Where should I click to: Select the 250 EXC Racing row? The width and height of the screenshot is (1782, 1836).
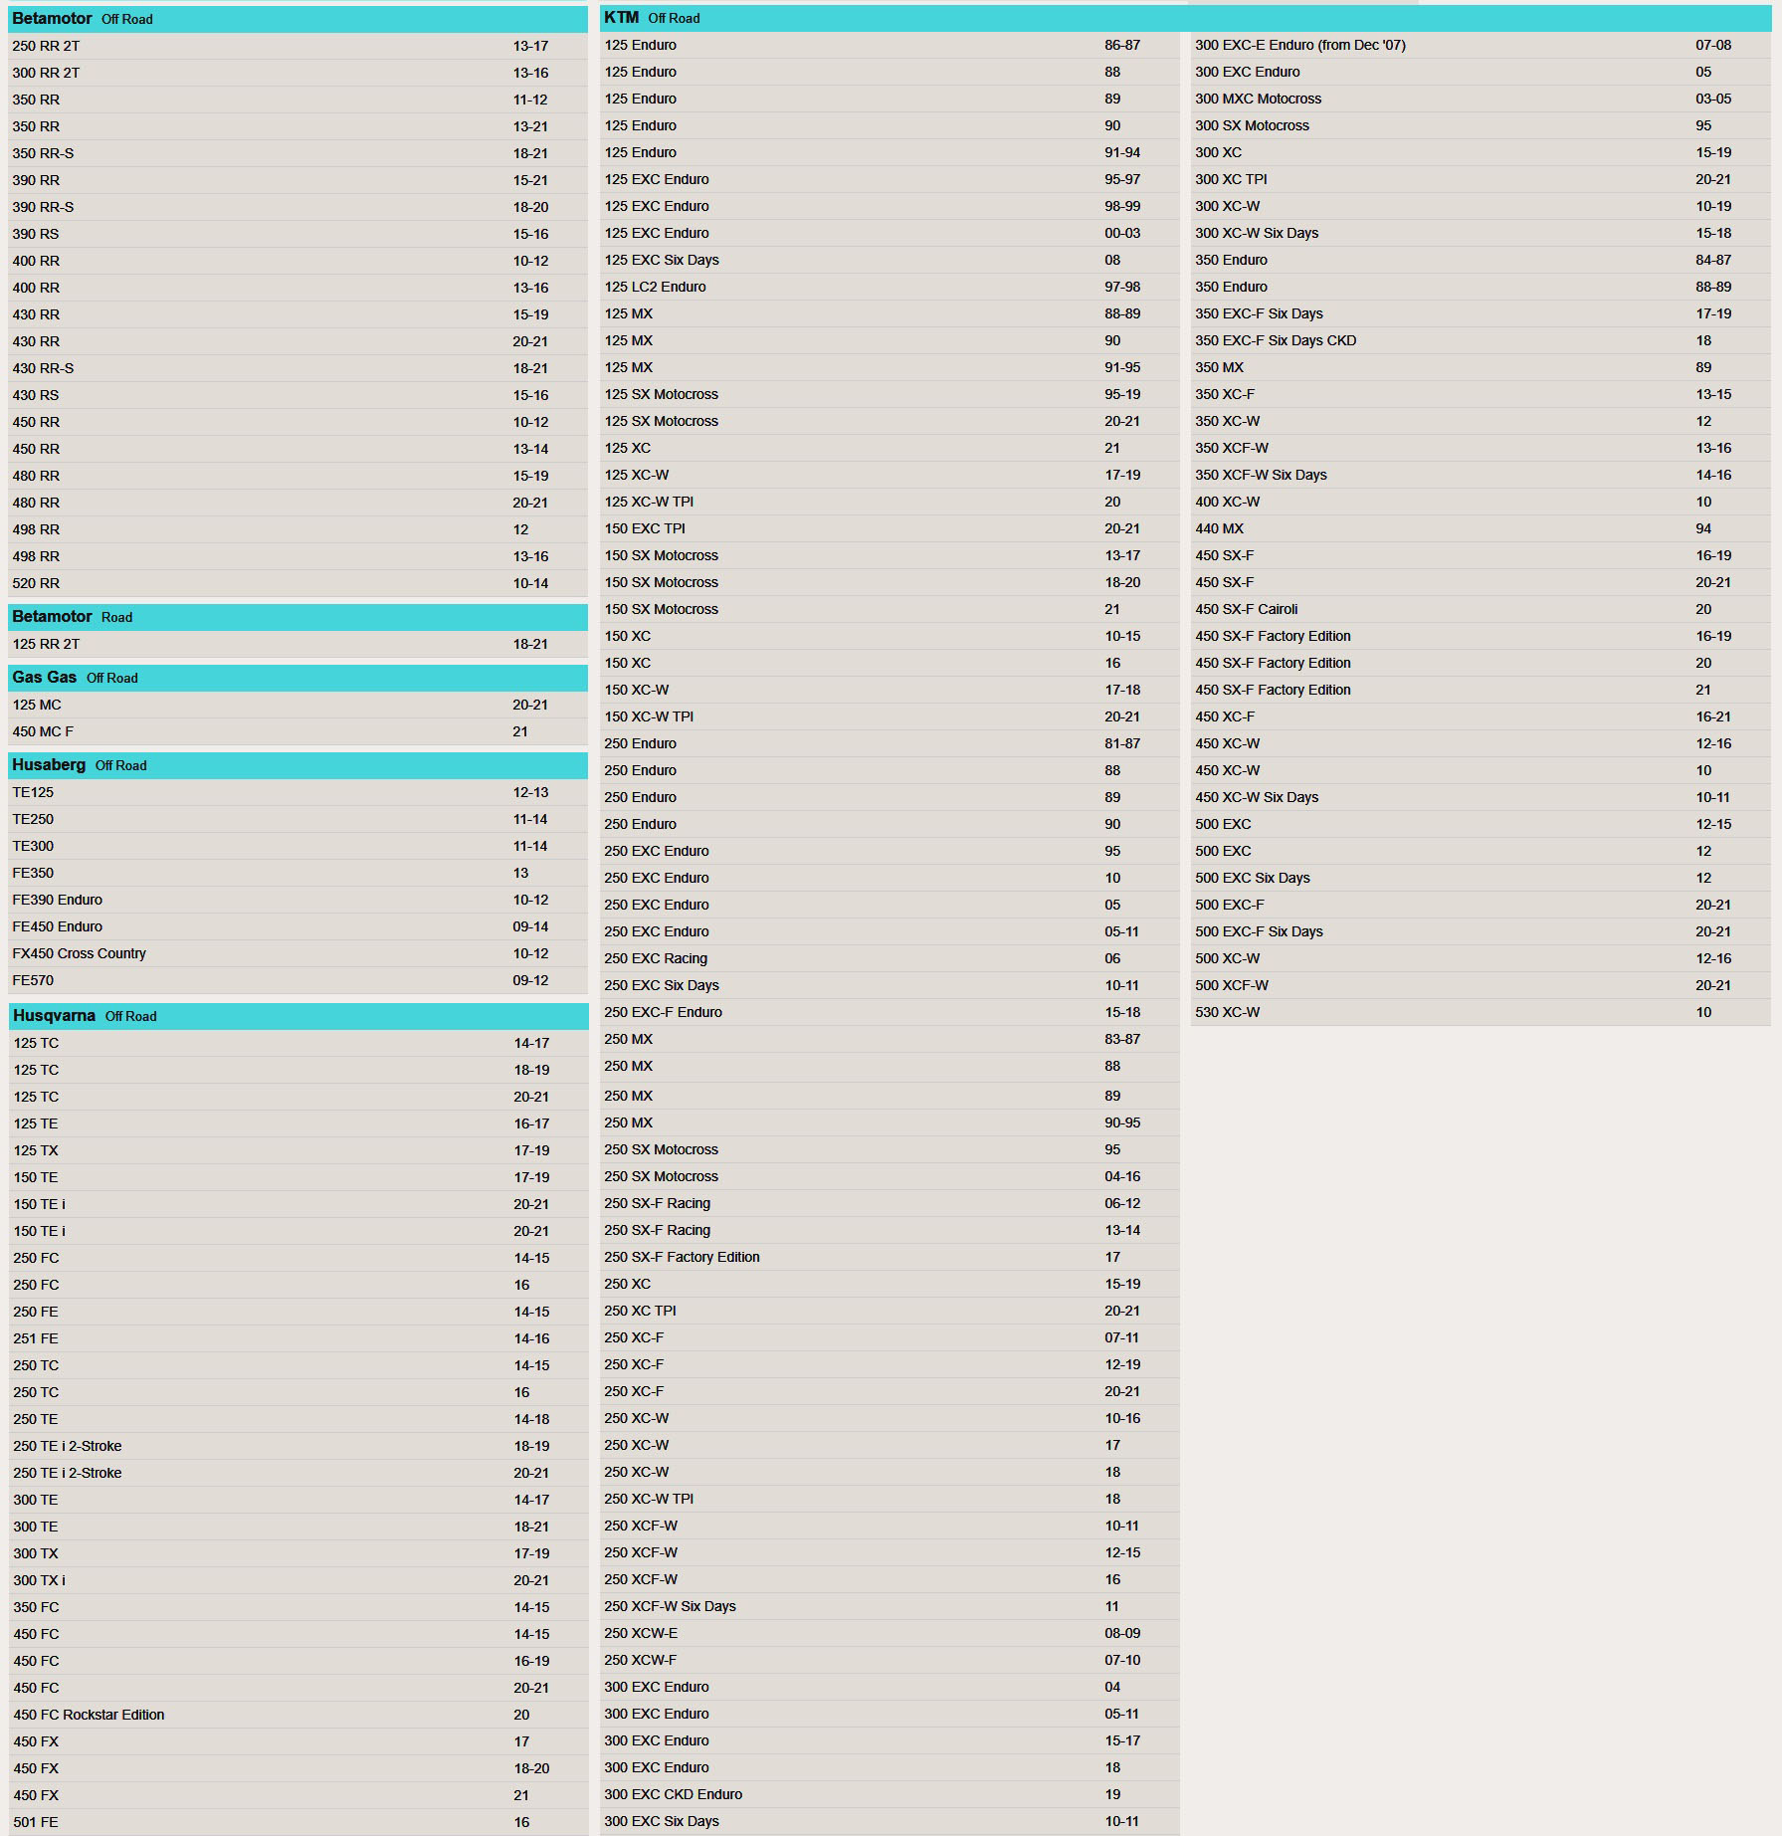(890, 958)
